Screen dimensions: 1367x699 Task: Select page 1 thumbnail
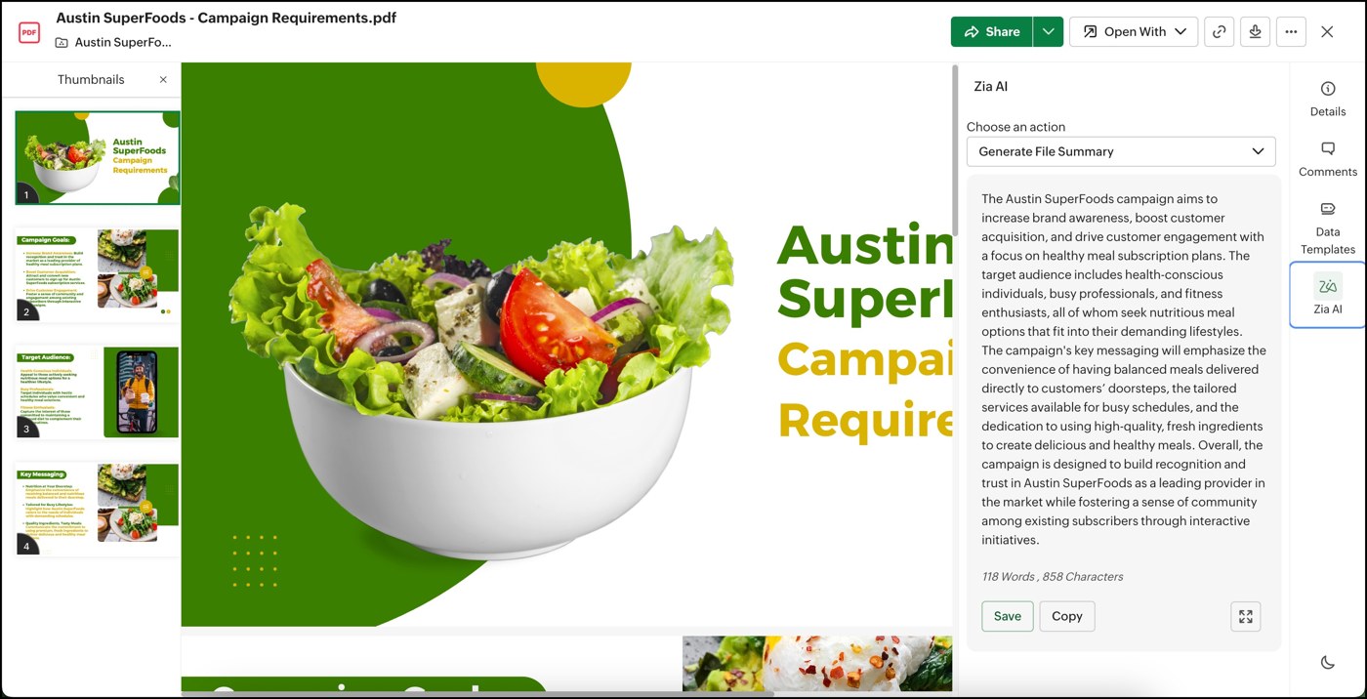(98, 157)
